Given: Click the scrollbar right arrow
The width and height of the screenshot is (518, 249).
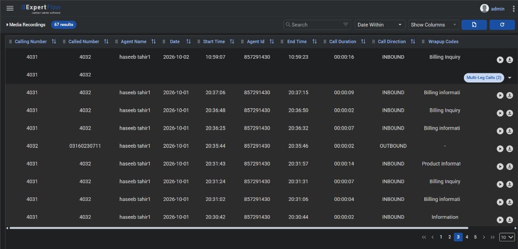Looking at the screenshot, I should (515, 228).
